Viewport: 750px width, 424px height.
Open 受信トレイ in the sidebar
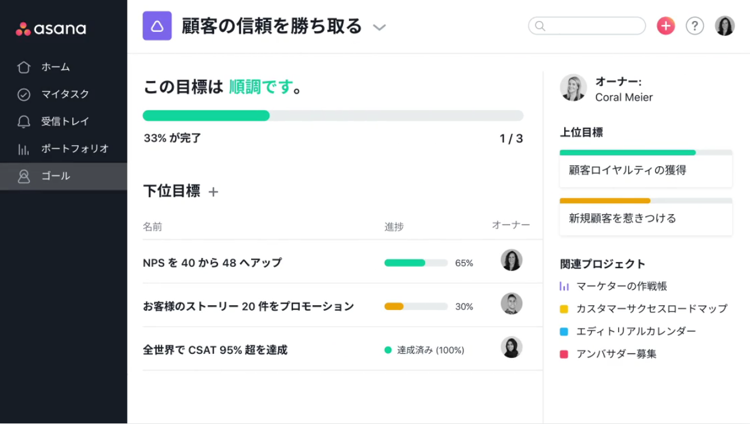pyautogui.click(x=65, y=121)
